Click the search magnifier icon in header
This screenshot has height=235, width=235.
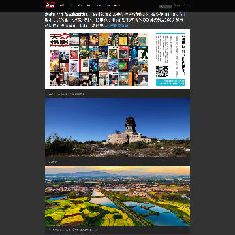(x=161, y=7)
